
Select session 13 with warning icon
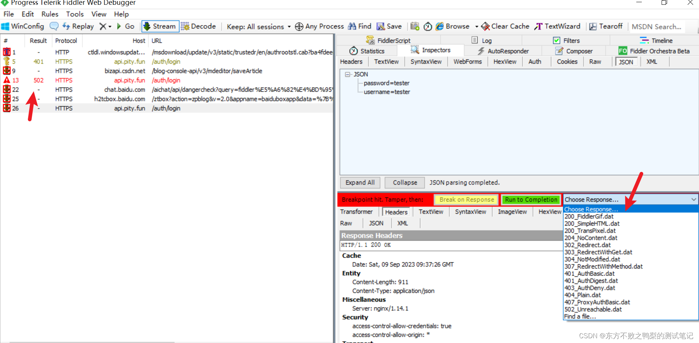166,80
